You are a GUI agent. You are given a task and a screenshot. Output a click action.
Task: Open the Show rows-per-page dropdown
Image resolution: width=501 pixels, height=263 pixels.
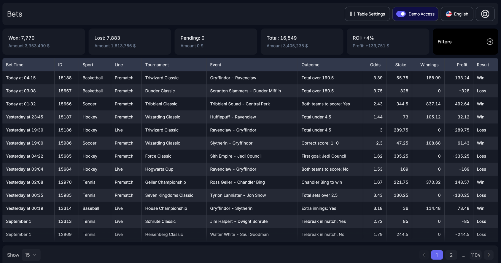(x=31, y=255)
